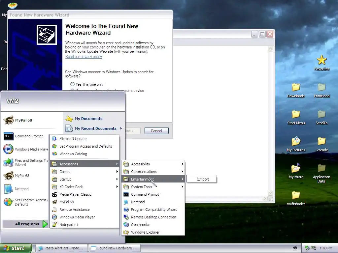Click the (Empty) submenu entry

point(202,179)
